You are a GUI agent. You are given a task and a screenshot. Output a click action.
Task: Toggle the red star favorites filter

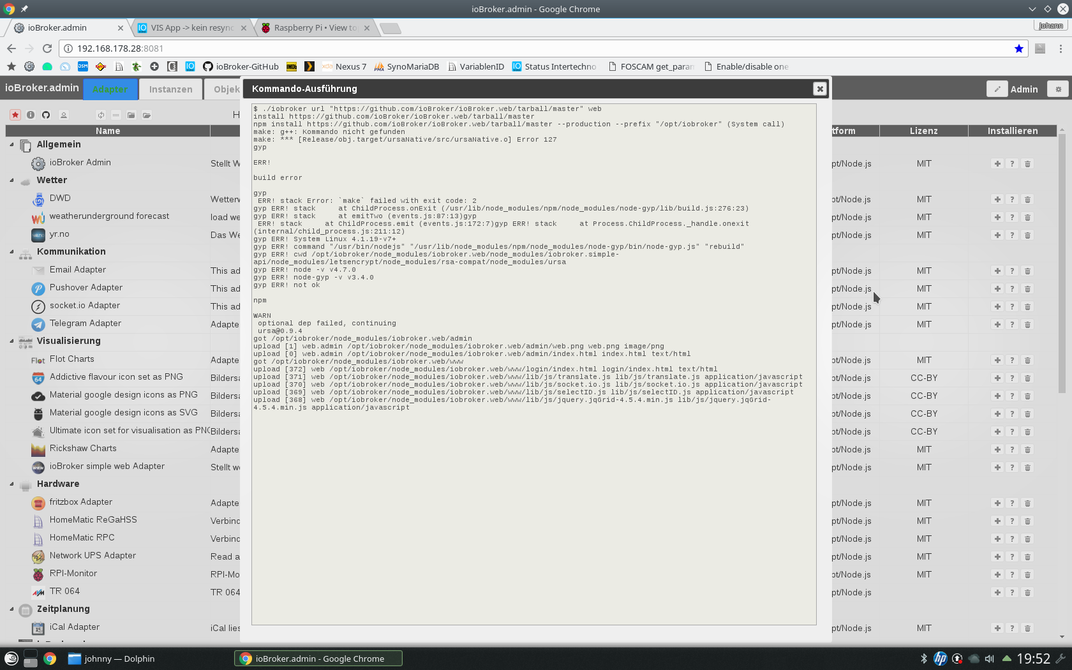pyautogui.click(x=15, y=115)
